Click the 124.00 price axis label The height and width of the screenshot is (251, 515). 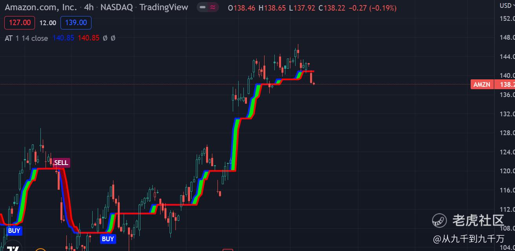(507, 152)
